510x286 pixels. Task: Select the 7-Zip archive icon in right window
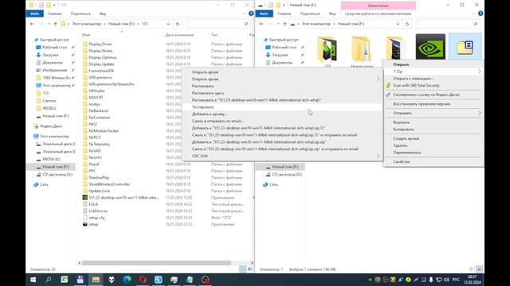pos(465,48)
